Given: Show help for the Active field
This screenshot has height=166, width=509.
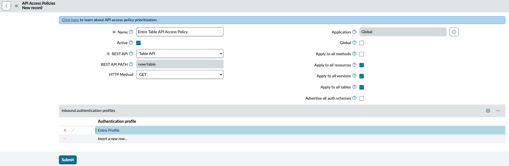Looking at the screenshot, I should click(131, 42).
